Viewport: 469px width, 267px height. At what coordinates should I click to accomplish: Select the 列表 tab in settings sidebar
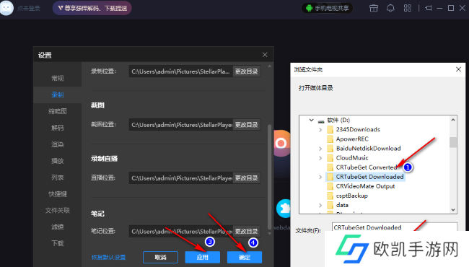(58, 178)
